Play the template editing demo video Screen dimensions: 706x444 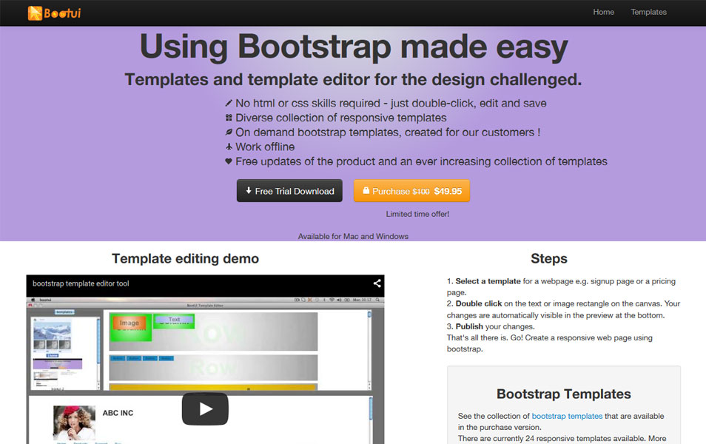[x=205, y=409]
